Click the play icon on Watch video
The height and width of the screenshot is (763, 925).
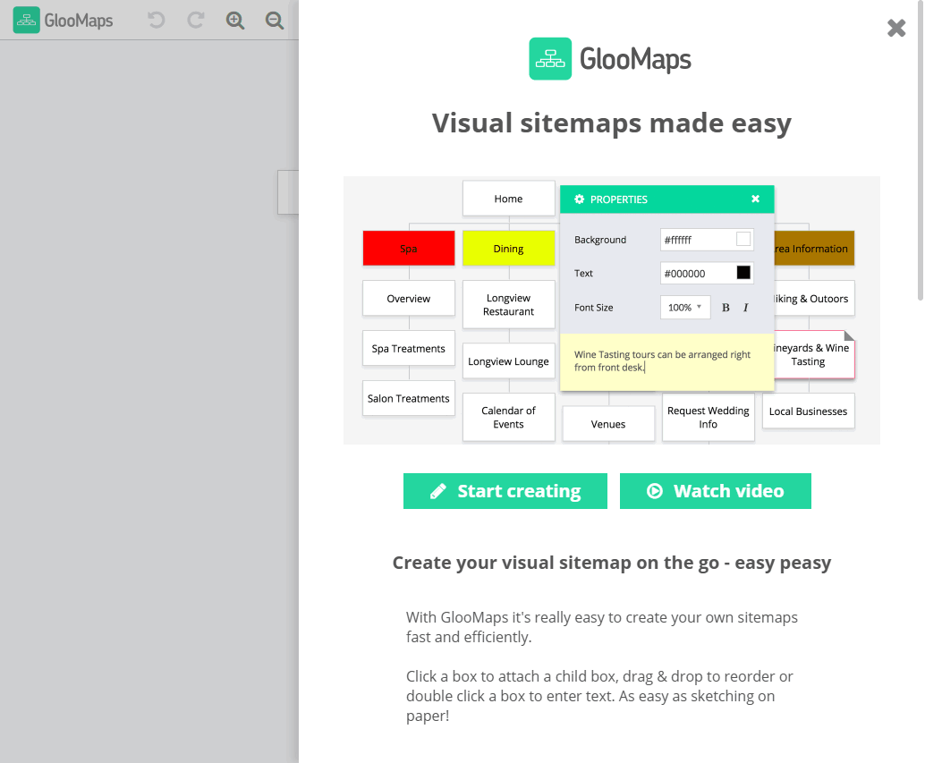(655, 490)
